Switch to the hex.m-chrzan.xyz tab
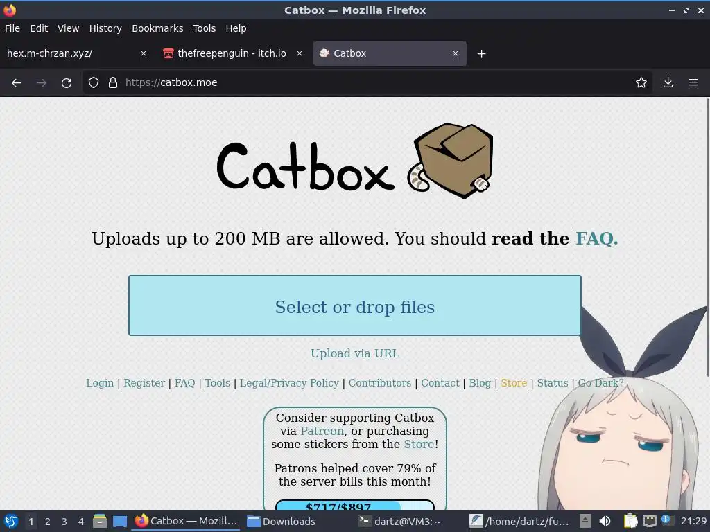The width and height of the screenshot is (710, 532). pos(77,53)
